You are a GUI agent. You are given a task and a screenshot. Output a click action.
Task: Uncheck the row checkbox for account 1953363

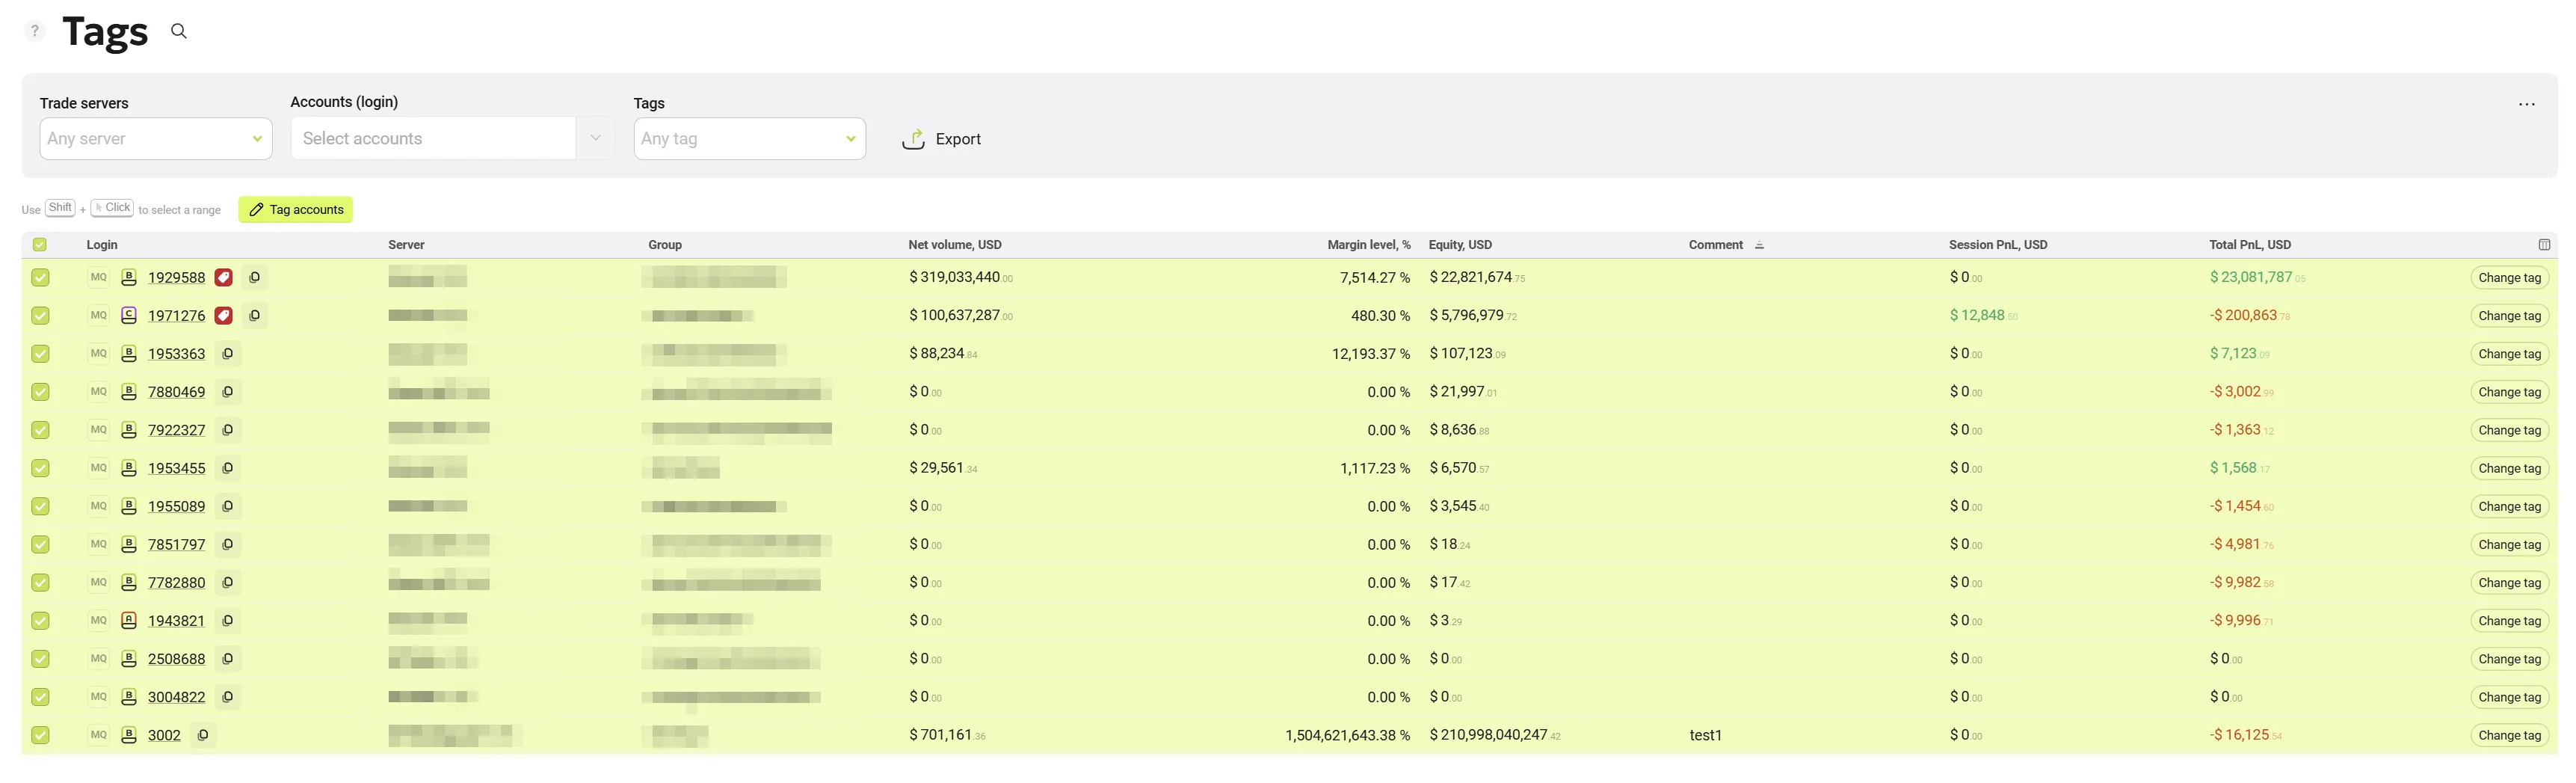pos(40,354)
